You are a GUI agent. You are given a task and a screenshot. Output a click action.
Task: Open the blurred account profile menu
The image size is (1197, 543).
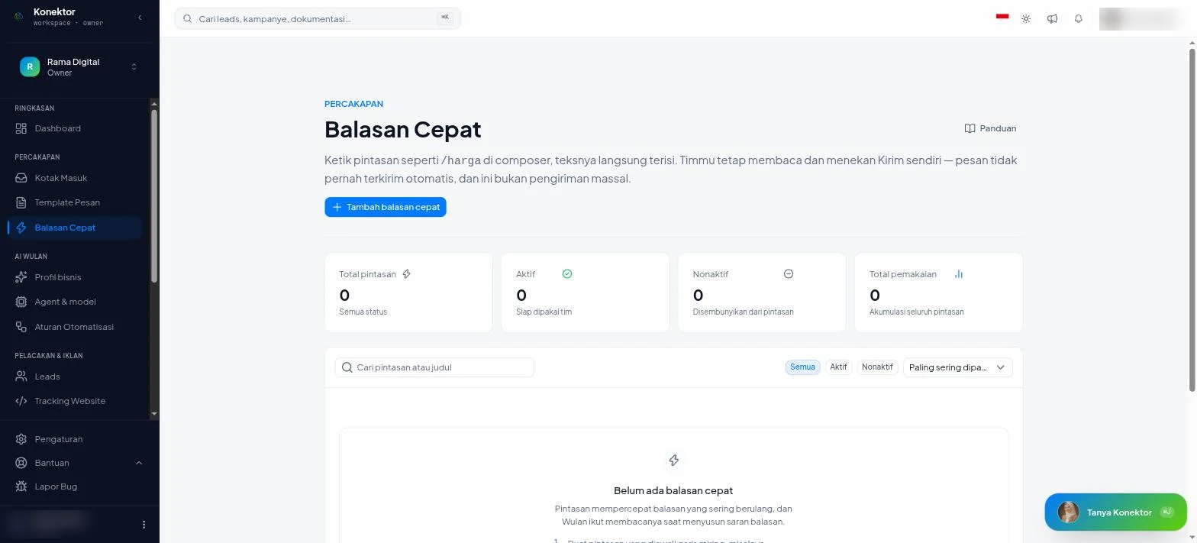click(1142, 18)
